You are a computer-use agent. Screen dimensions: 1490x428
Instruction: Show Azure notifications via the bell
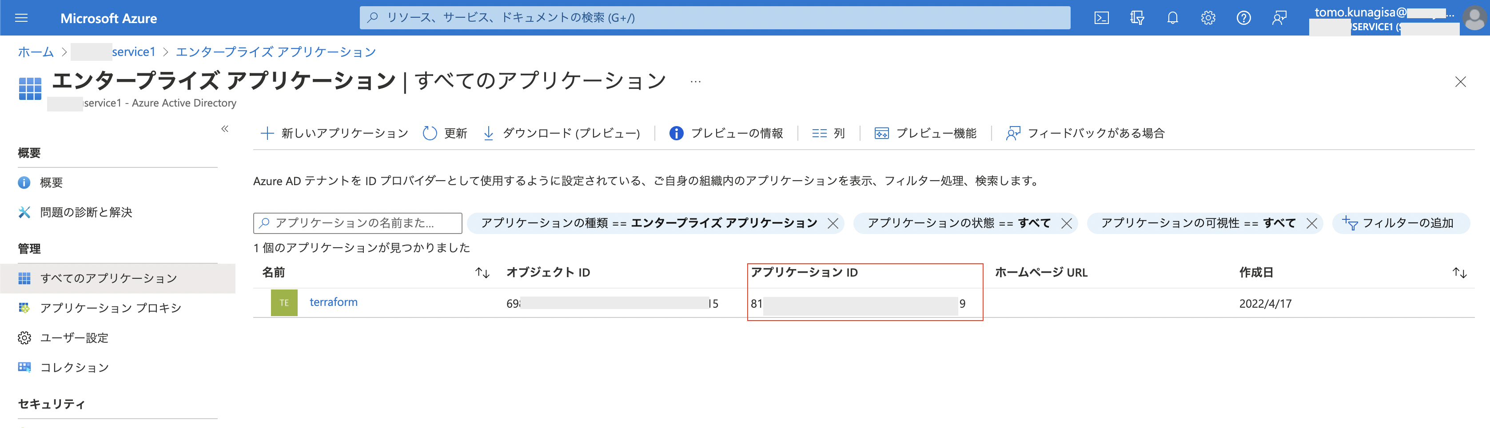pos(1172,18)
